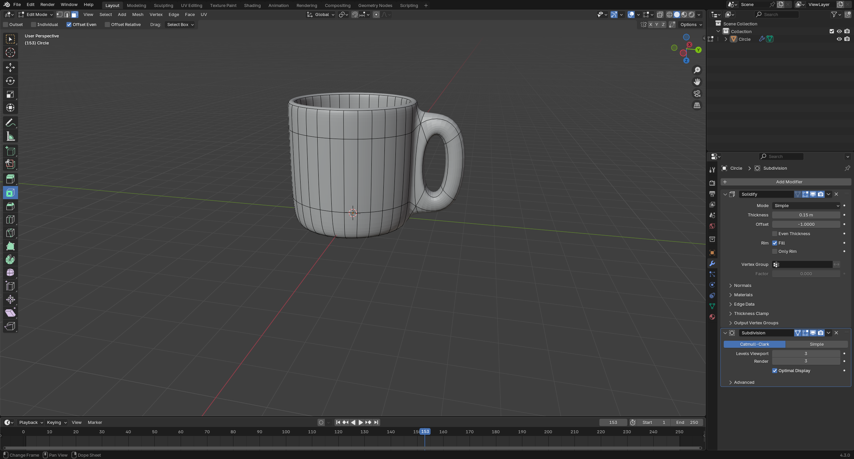Uncheck Offset Even option
This screenshot has width=854, height=459.
[x=69, y=24]
